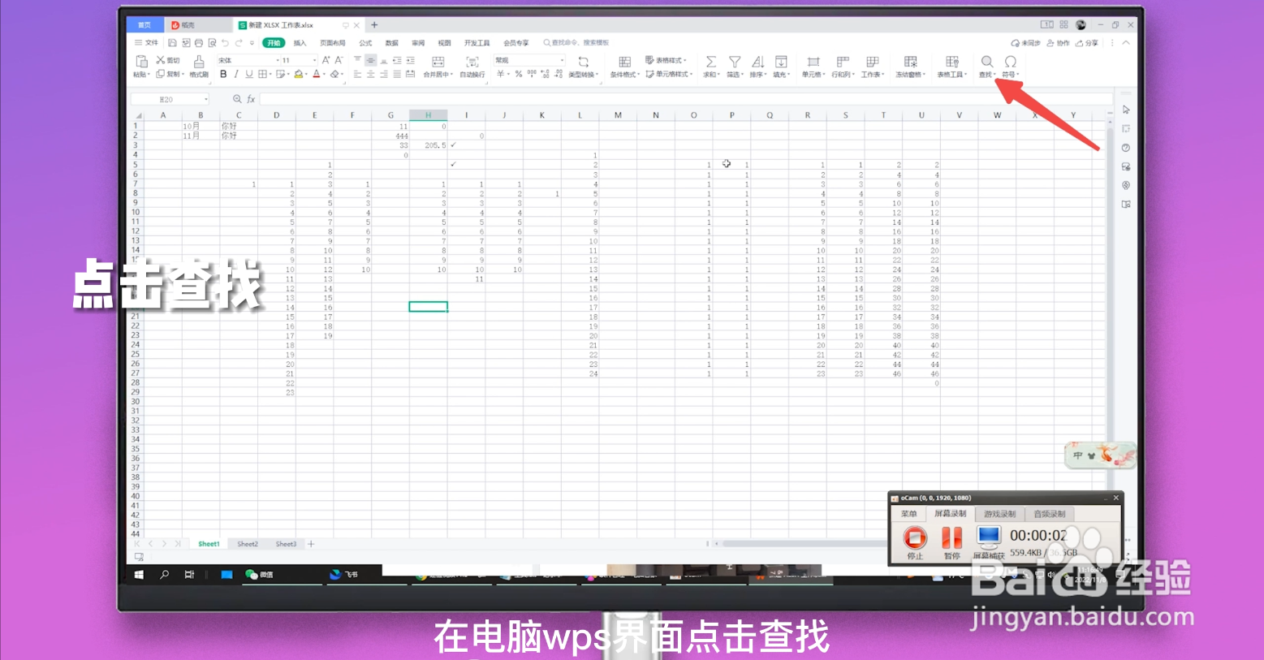The image size is (1264, 660).
Task: Expand the Name Box dropdown for H20
Action: pos(206,99)
